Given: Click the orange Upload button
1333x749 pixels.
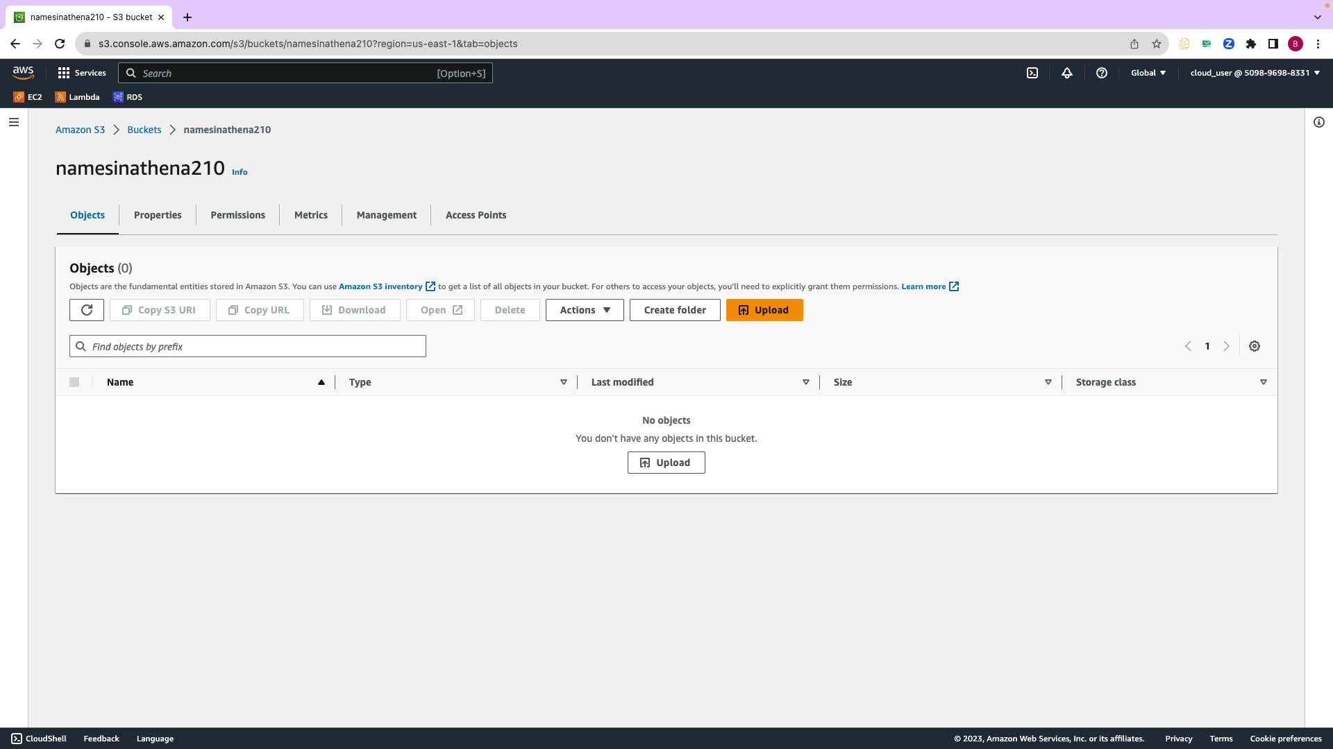Looking at the screenshot, I should (764, 310).
